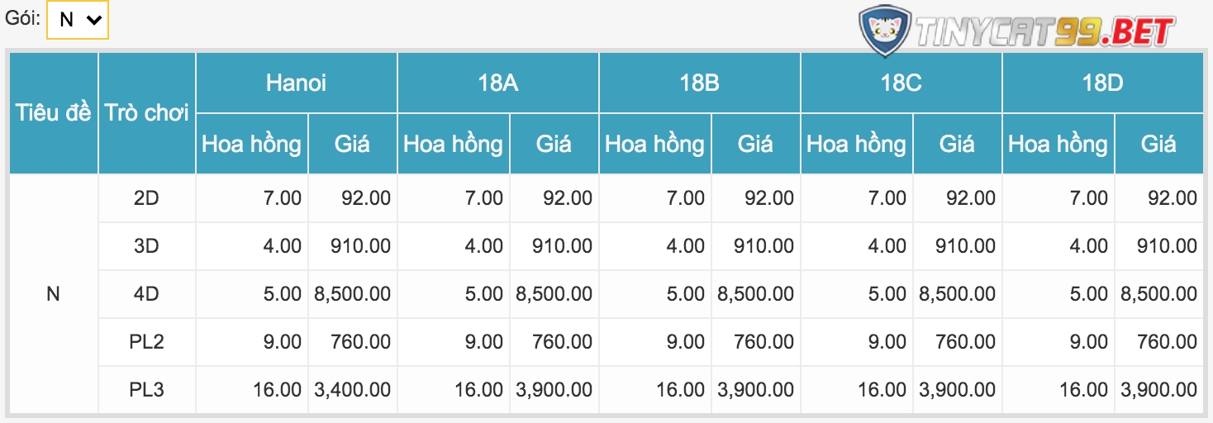Image resolution: width=1213 pixels, height=423 pixels.
Task: Click the TINYCAT99.BET site name text
Action: [1045, 32]
